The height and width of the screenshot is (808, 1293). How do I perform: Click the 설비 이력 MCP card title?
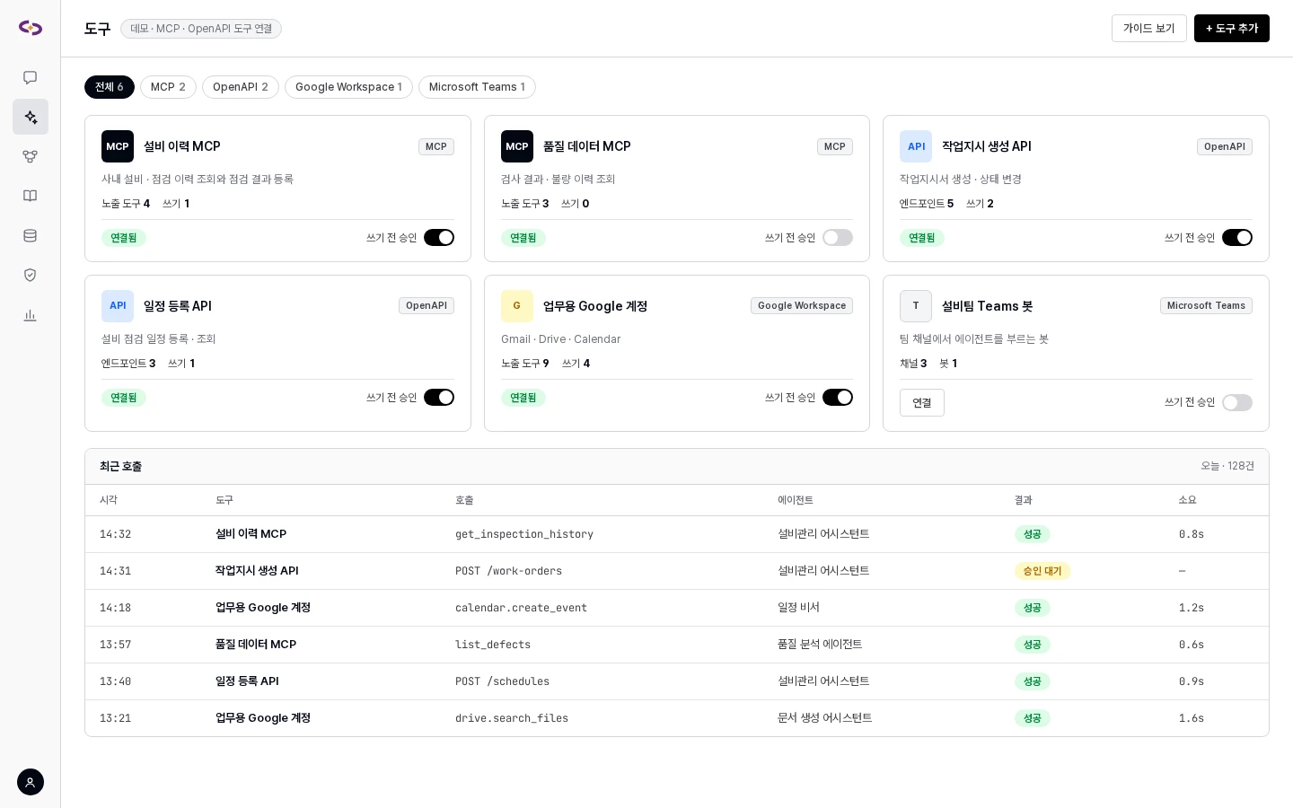click(x=182, y=146)
